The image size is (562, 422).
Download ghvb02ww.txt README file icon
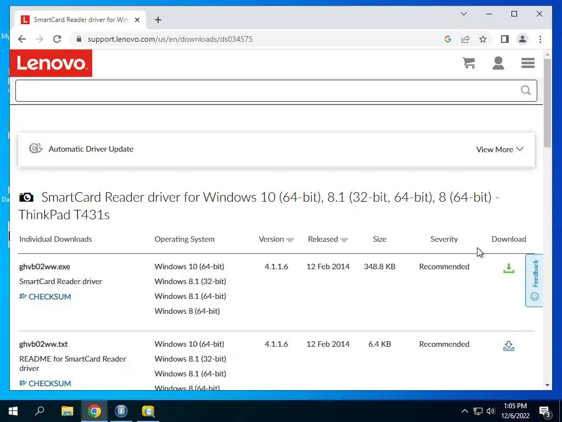point(509,346)
